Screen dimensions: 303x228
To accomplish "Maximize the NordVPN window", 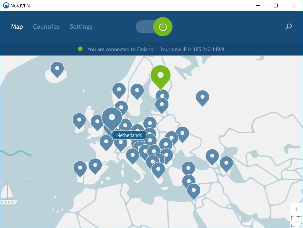I will (276, 6).
